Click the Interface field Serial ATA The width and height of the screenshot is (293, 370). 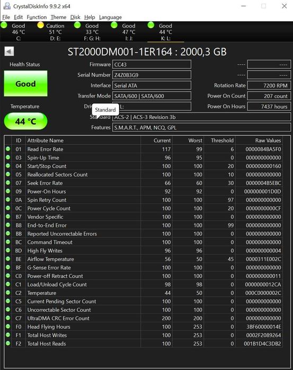click(x=152, y=85)
